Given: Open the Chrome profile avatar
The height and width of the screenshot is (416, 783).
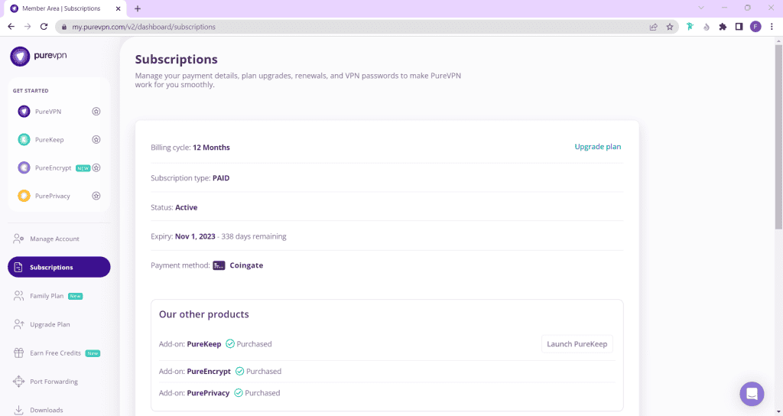Looking at the screenshot, I should click(x=755, y=27).
